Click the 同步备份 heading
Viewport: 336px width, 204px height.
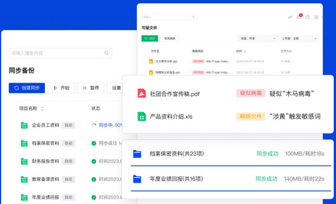point(22,71)
